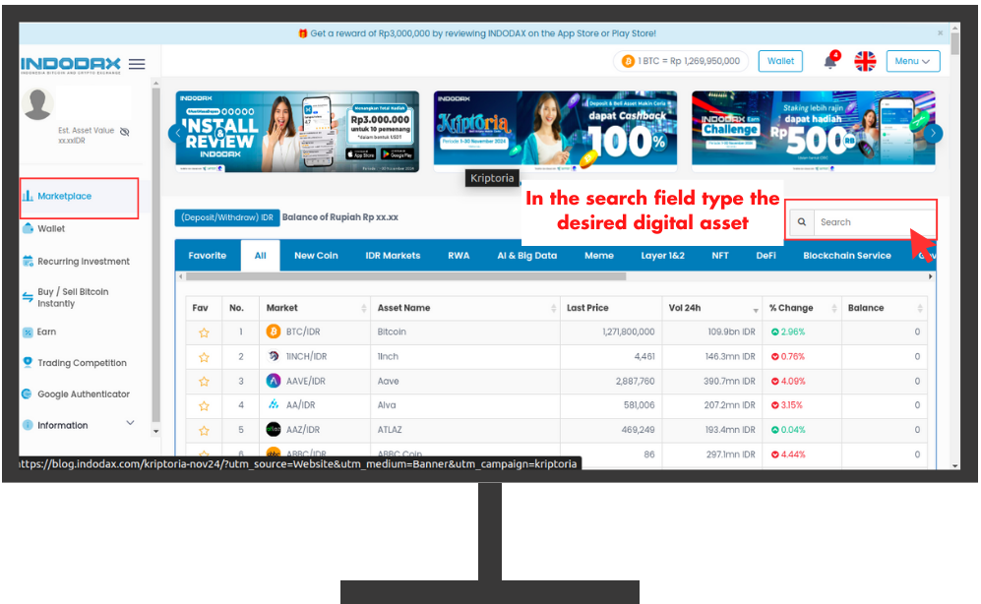Click the user avatar picture
The height and width of the screenshot is (604, 981).
(x=37, y=103)
